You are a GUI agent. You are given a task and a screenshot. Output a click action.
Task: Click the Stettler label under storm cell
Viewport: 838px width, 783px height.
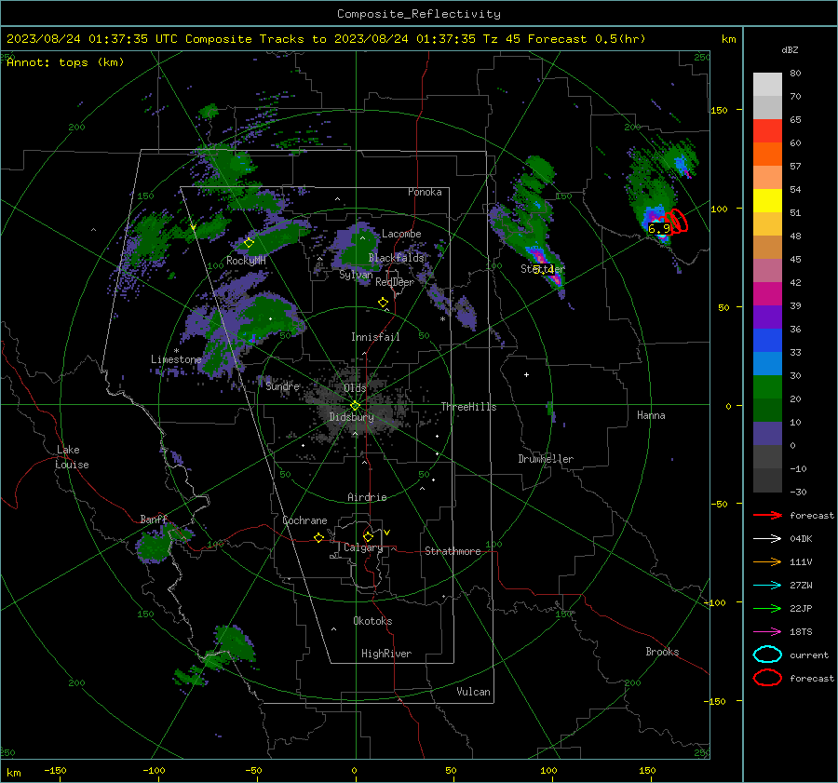[543, 269]
